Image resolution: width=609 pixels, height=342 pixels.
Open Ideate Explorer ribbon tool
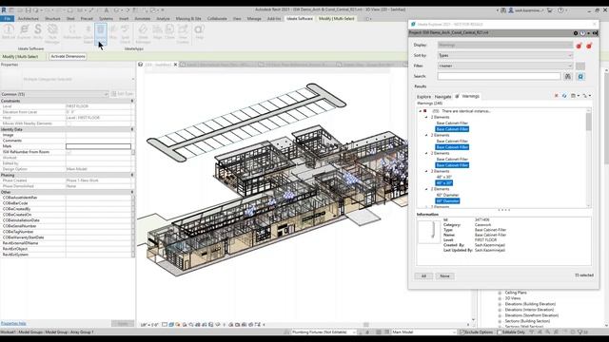tap(24, 31)
